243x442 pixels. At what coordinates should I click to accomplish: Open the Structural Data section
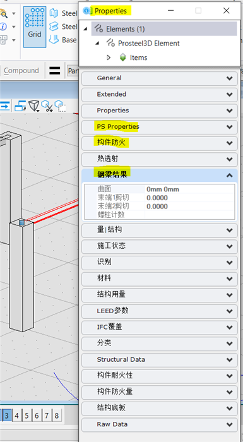tap(160, 360)
